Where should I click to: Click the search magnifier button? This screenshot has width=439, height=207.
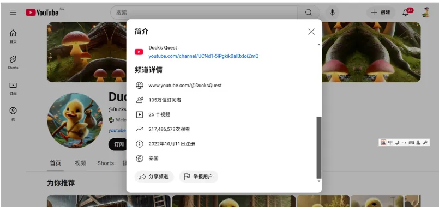coord(309,13)
